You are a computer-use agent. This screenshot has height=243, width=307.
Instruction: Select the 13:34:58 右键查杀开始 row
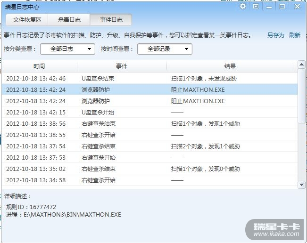coord(150,180)
